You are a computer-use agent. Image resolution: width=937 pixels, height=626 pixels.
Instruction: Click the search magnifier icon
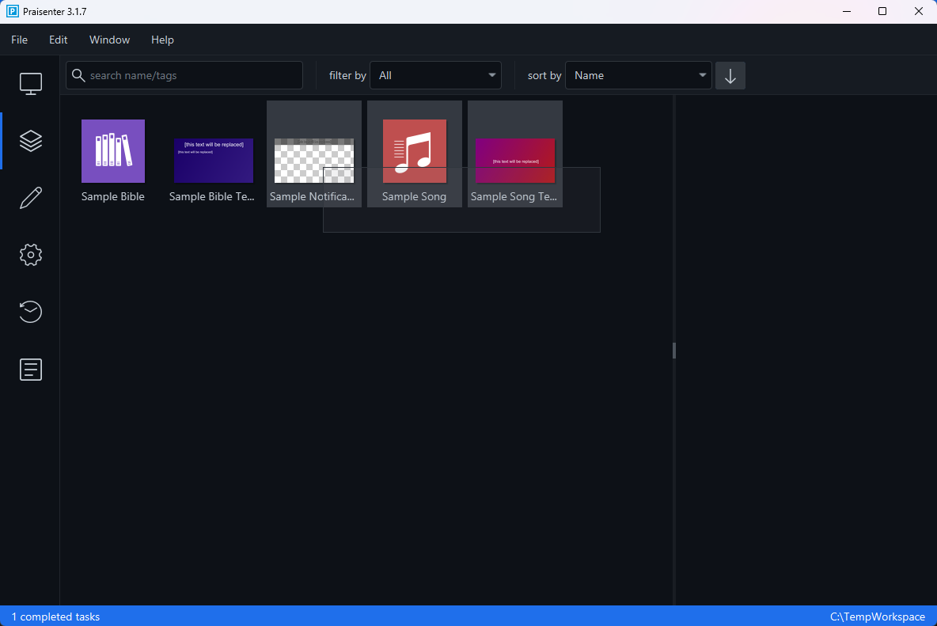coord(78,75)
